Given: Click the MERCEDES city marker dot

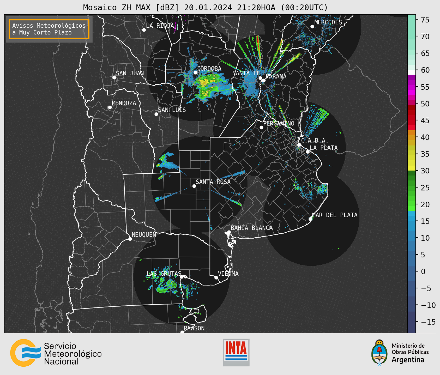Looking at the screenshot, I should point(312,27).
